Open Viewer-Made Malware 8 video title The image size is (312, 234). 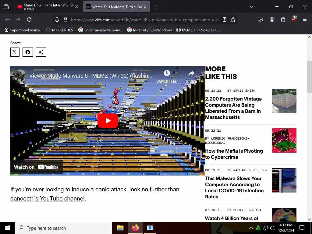90,76
